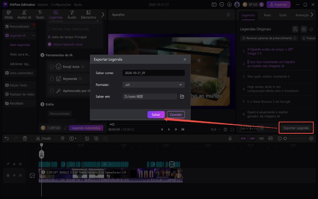Screen dimensions: 318x199
Task: Click the Dividir split tool
Action: (43, 138)
